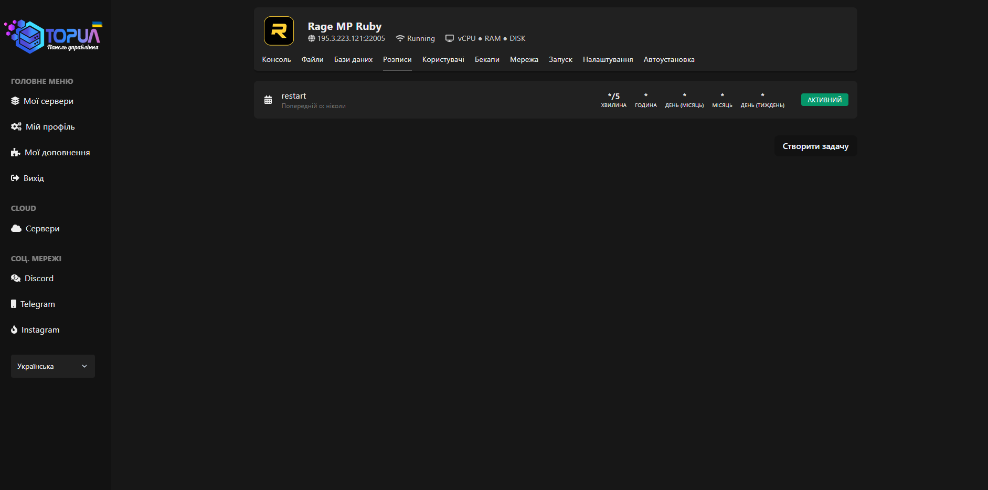Select the Автоустановка tab
The width and height of the screenshot is (988, 490).
point(669,60)
